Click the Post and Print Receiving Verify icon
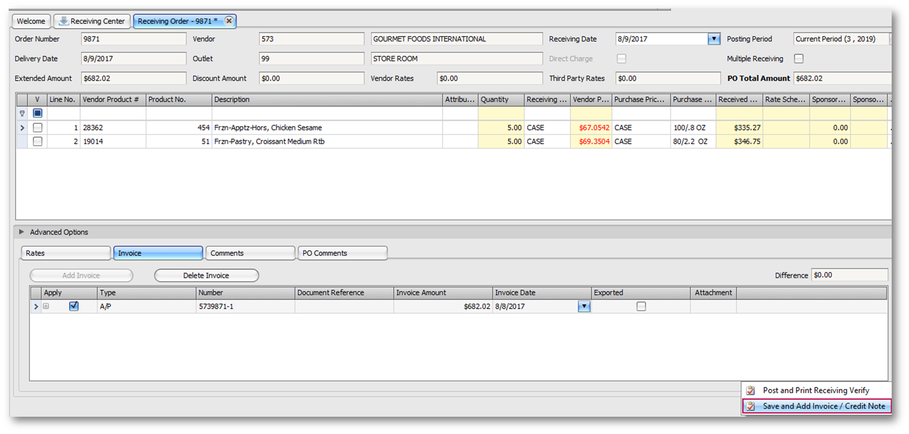 (x=751, y=390)
